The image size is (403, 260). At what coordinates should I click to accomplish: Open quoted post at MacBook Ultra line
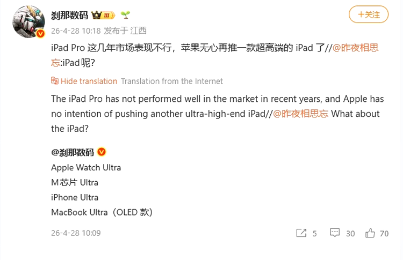(102, 212)
